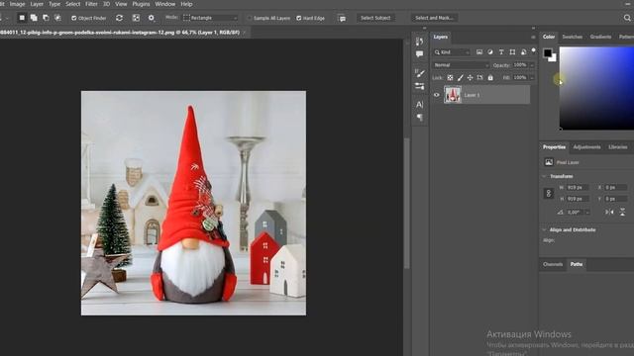Open the Brush Settings panel icon in dock
The width and height of the screenshot is (634, 356).
click(x=420, y=86)
